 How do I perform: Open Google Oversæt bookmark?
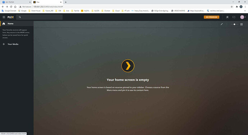[9, 11]
